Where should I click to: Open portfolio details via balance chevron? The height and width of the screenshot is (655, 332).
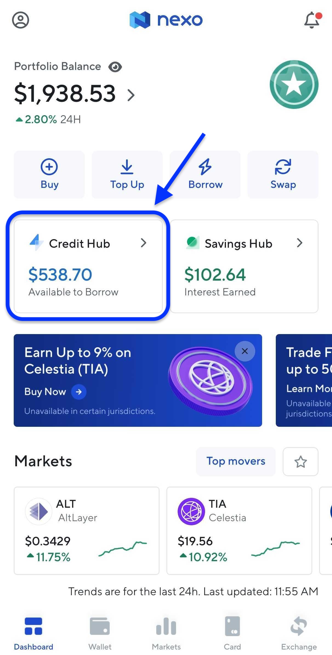(x=131, y=95)
